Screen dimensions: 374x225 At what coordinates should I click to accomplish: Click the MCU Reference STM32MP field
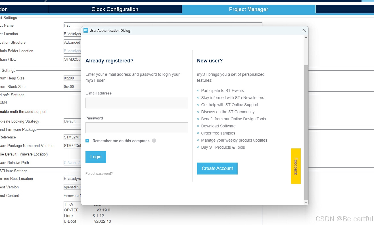coord(72,137)
